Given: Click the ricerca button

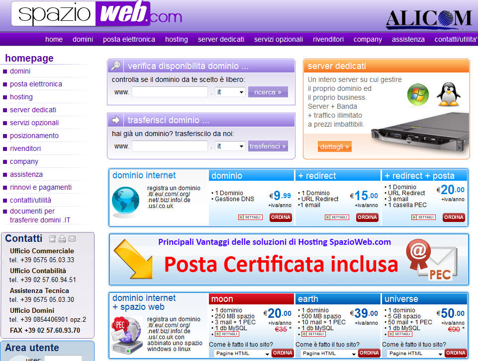Looking at the screenshot, I should coord(268,92).
